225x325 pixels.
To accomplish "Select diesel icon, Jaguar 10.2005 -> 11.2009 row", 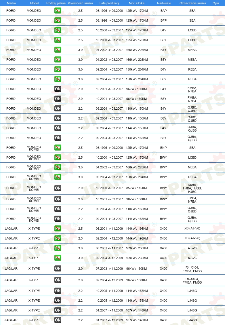I will 58,291.
